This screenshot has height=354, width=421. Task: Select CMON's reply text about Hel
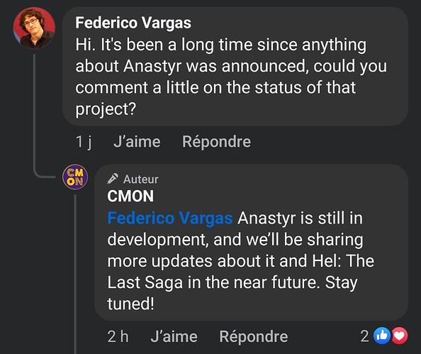tap(241, 261)
